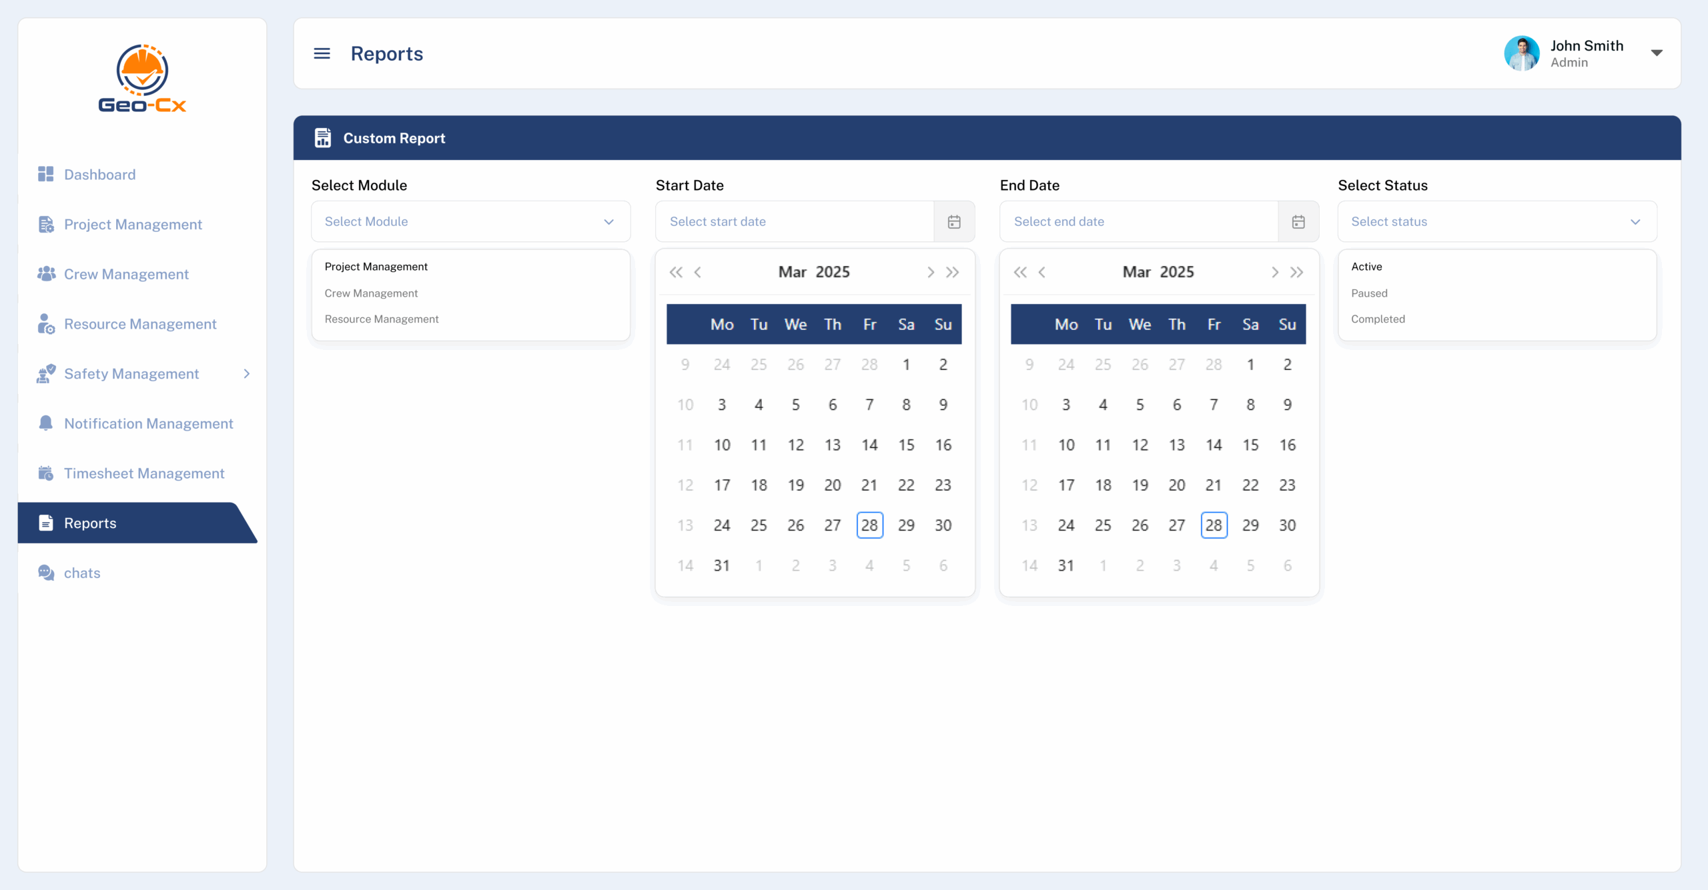Open the Select Module dropdown
The image size is (1708, 890).
(x=470, y=222)
